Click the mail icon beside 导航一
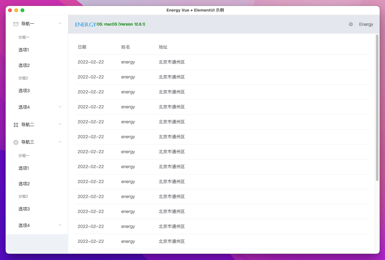 (16, 24)
